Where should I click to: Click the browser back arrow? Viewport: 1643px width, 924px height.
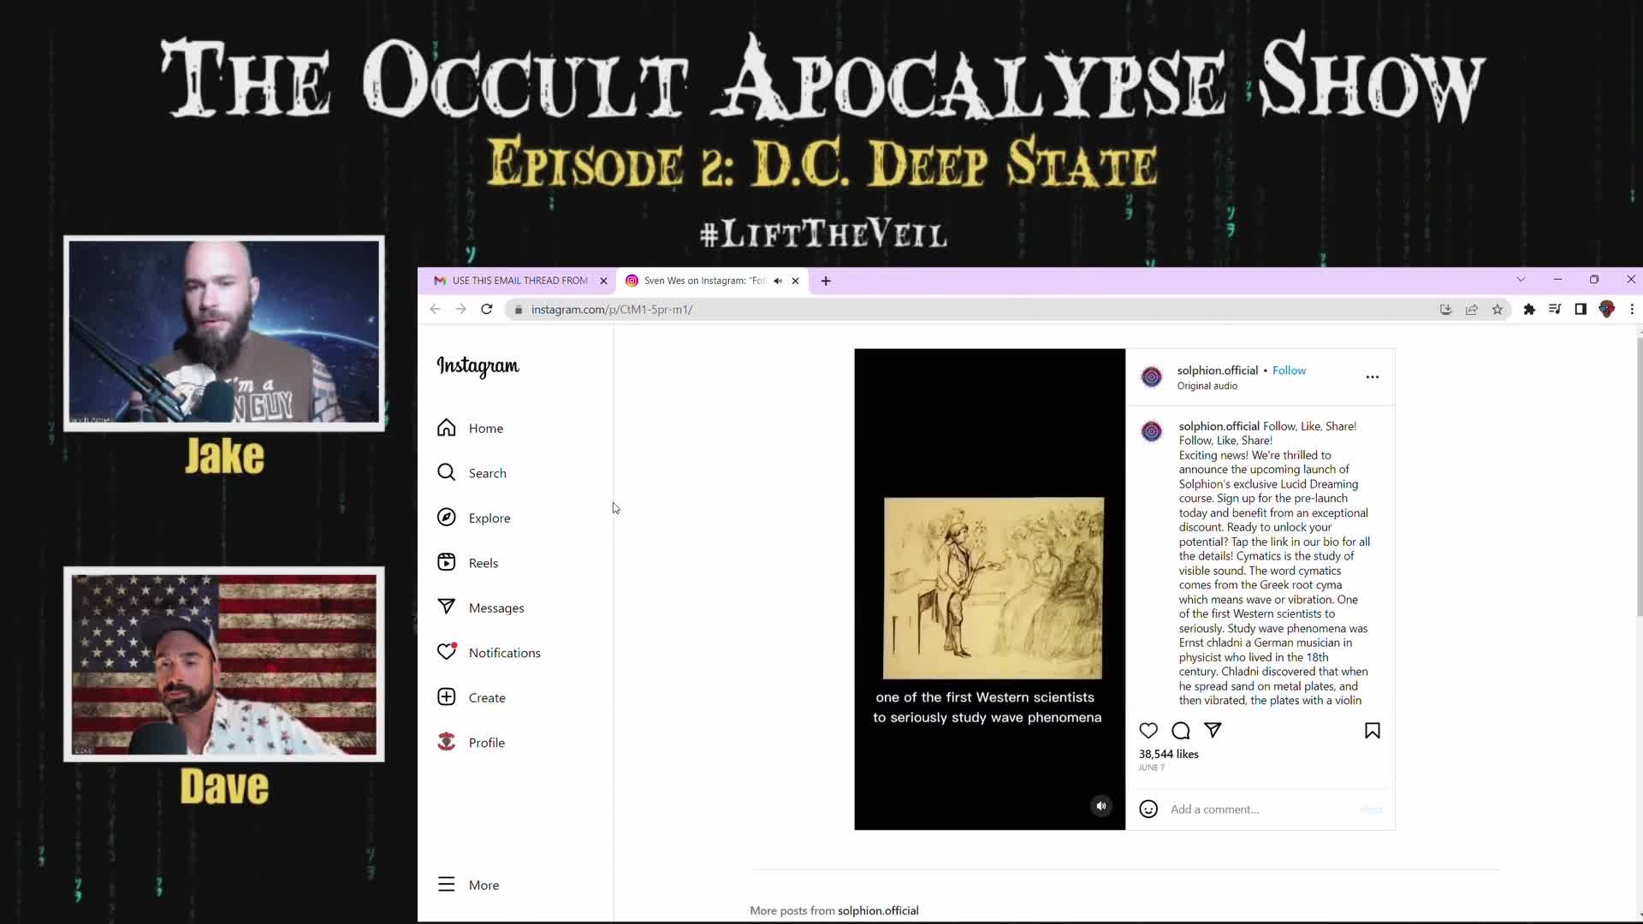(x=435, y=310)
